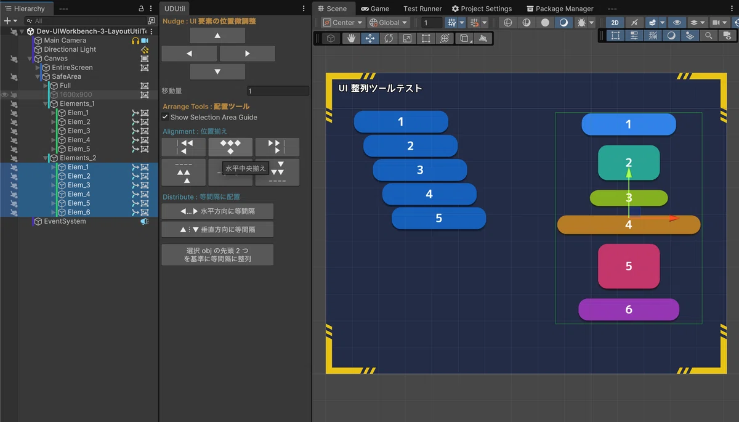Screen dimensions: 739x422
Task: Click the lock icon in Hierarchy panel
Action: coord(141,9)
